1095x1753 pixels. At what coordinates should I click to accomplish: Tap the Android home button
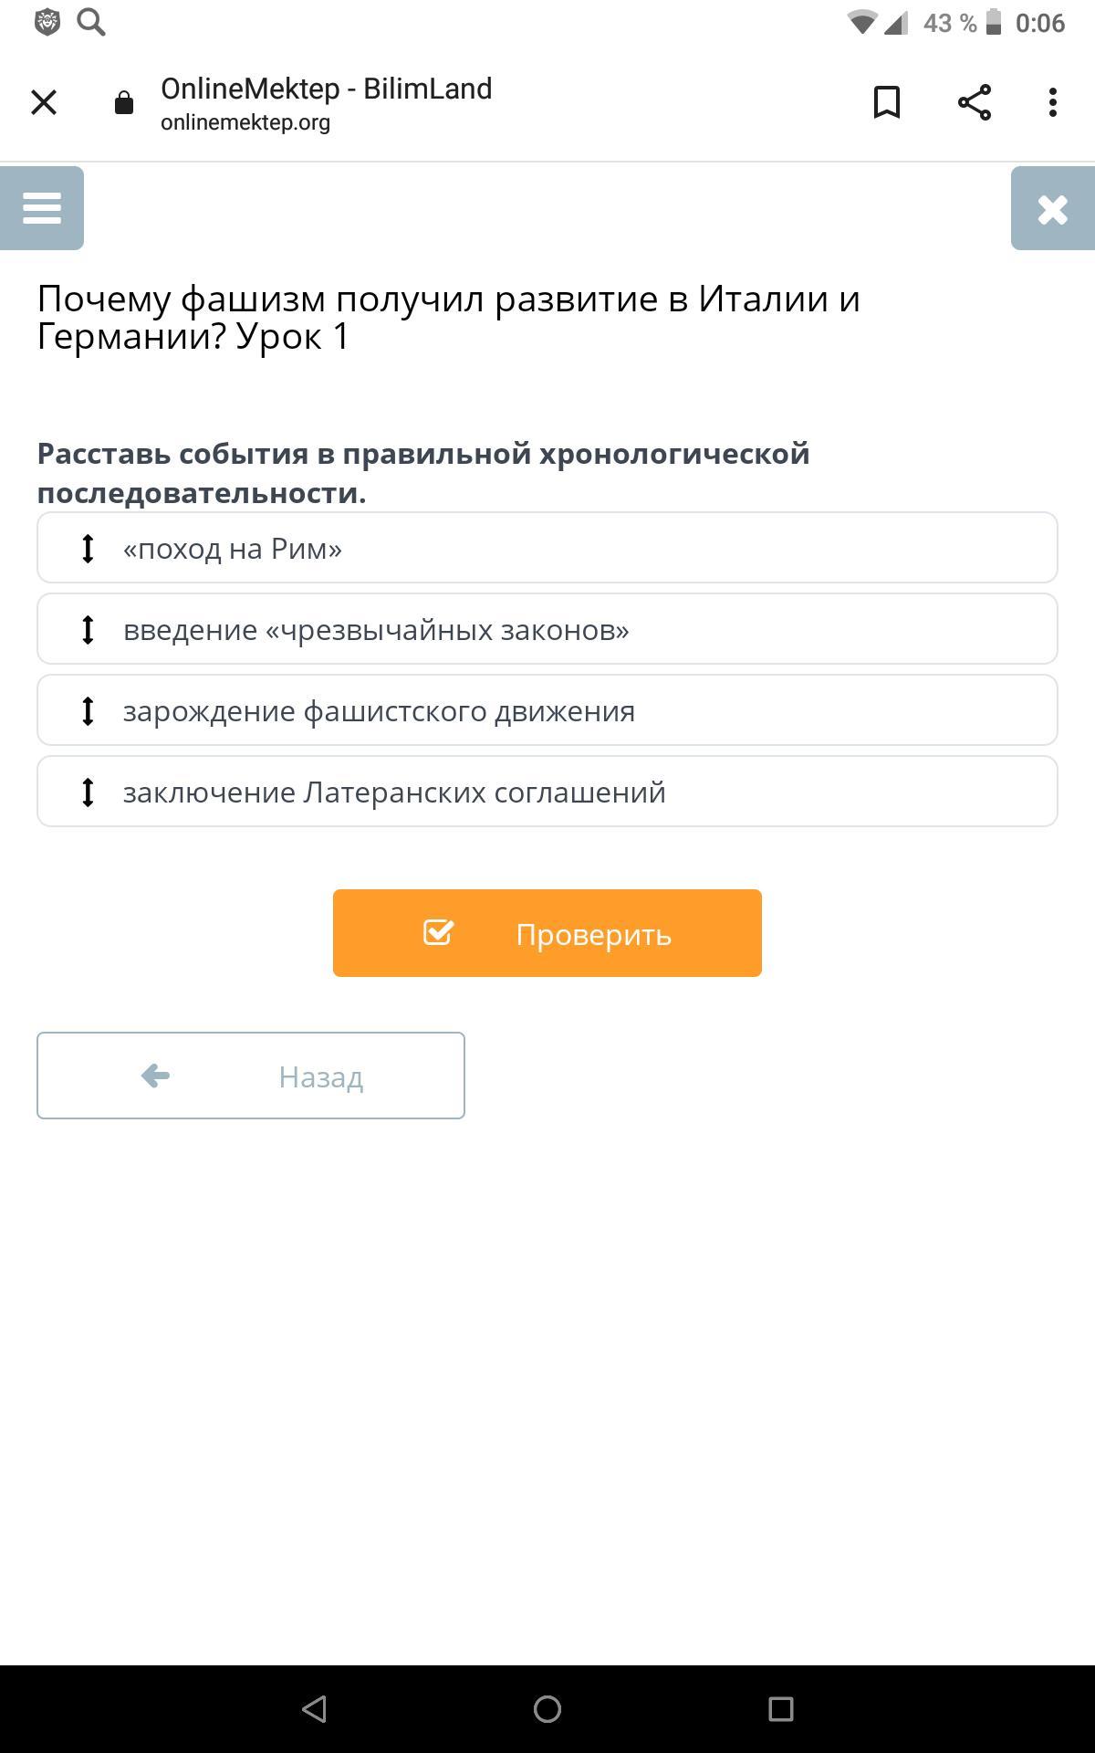tap(547, 1709)
